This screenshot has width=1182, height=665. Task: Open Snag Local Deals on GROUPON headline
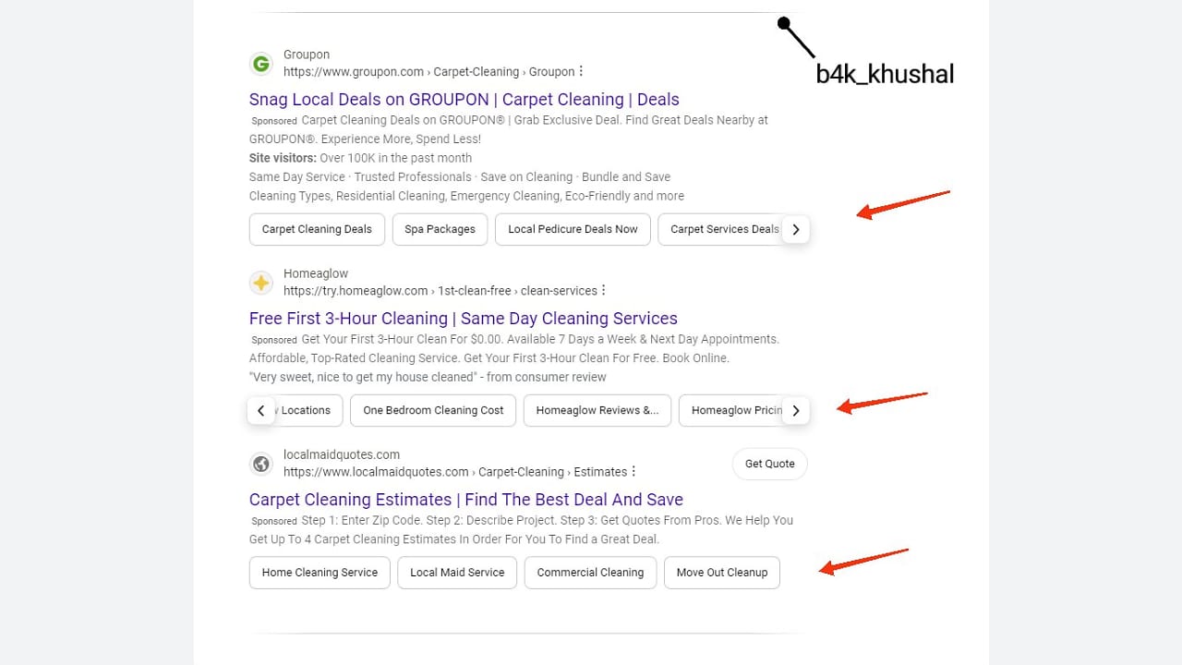[464, 100]
